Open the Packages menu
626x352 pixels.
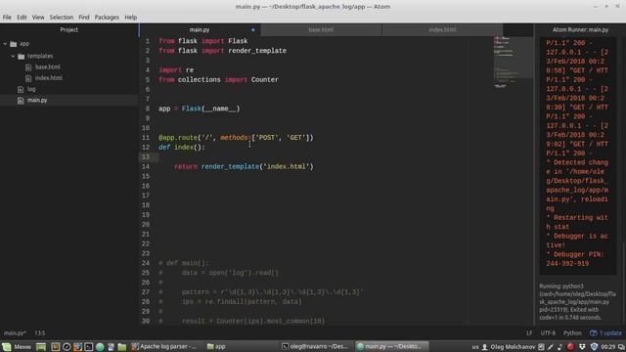(107, 18)
